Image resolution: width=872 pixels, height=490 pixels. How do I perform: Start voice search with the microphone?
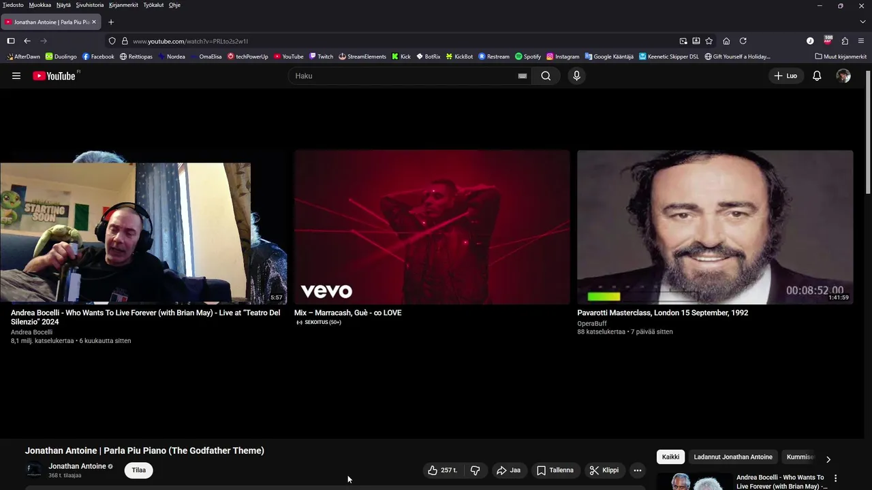(576, 76)
